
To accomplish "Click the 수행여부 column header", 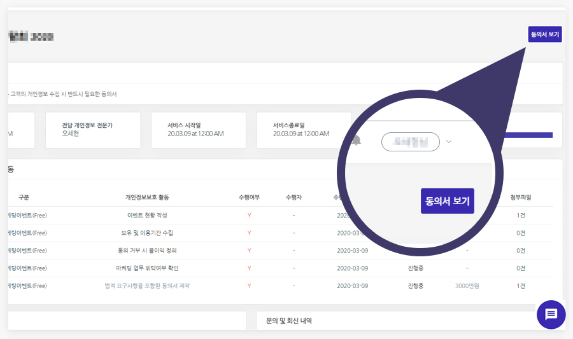I will point(249,197).
